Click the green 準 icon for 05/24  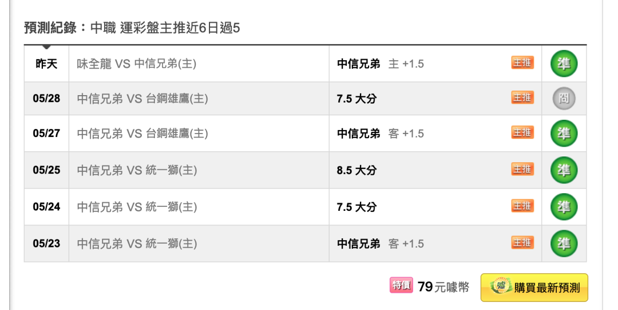click(x=564, y=207)
